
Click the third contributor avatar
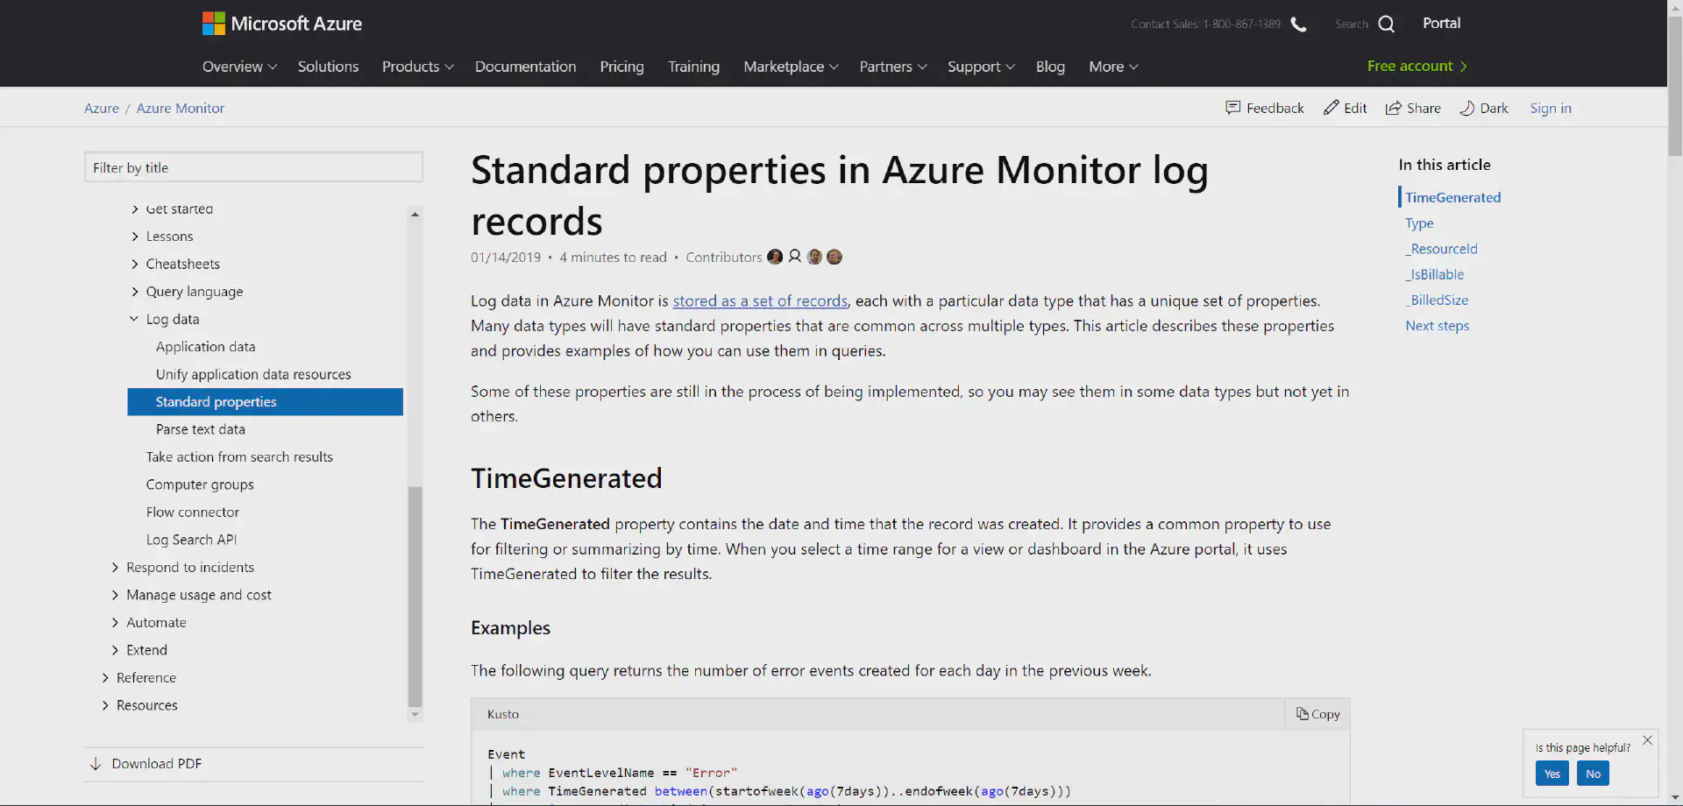click(x=814, y=257)
